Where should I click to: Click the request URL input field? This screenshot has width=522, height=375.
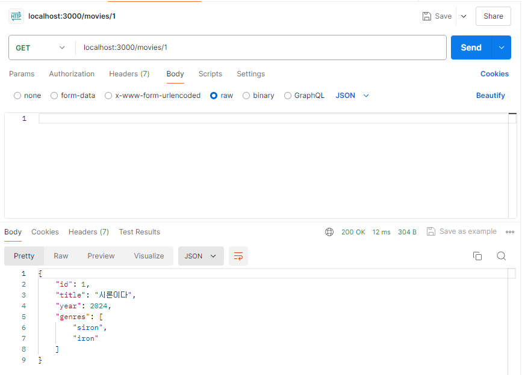click(261, 47)
